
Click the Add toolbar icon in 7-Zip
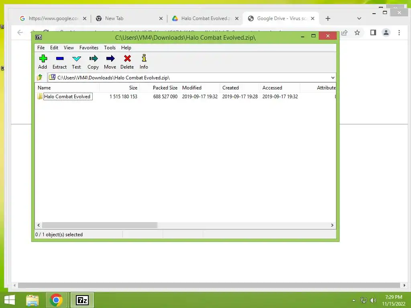[43, 62]
